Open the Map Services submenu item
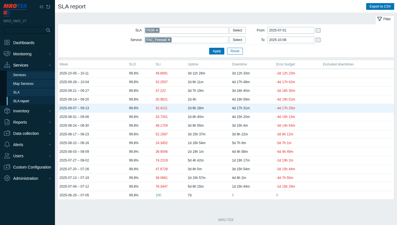This screenshot has width=397, height=225. click(31, 84)
